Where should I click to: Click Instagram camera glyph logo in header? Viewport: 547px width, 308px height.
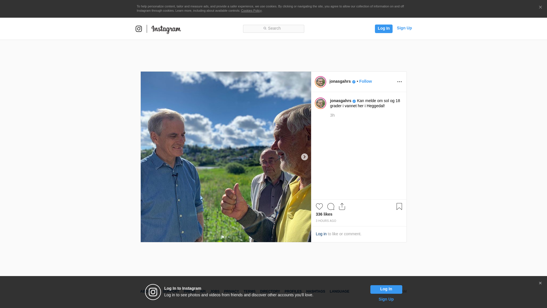[x=139, y=29]
